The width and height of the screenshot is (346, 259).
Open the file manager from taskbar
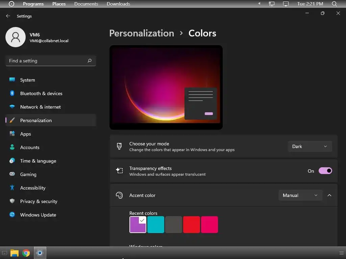(x=14, y=253)
